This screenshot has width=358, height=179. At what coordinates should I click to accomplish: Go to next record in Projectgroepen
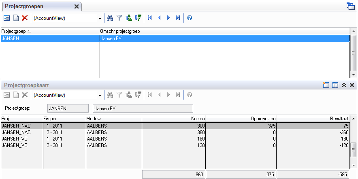click(x=168, y=18)
